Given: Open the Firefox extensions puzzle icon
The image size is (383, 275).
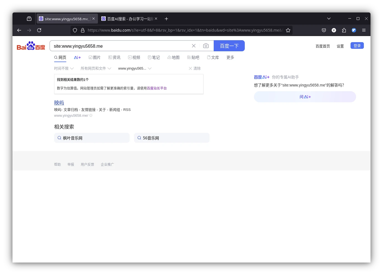Looking at the screenshot, I should 344,30.
